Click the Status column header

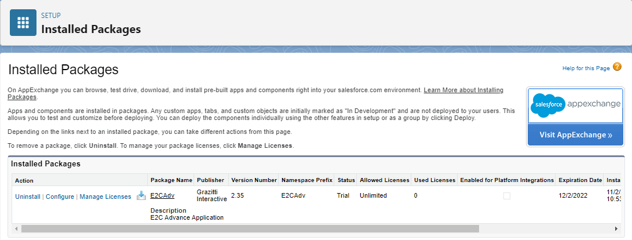pos(346,180)
